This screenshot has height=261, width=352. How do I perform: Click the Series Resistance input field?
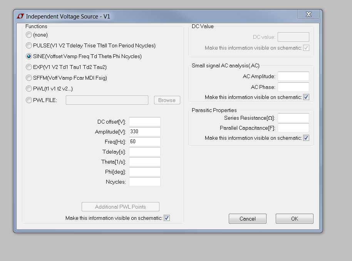tap(293, 118)
